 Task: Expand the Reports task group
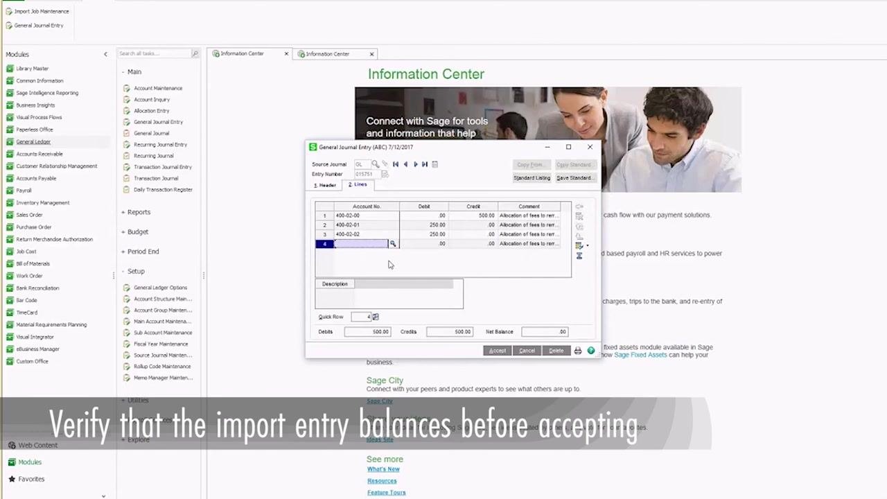pos(123,212)
